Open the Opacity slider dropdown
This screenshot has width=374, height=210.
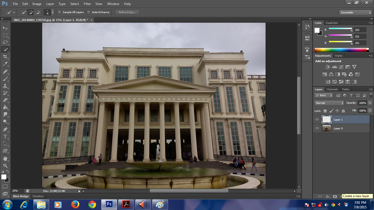pyautogui.click(x=370, y=103)
